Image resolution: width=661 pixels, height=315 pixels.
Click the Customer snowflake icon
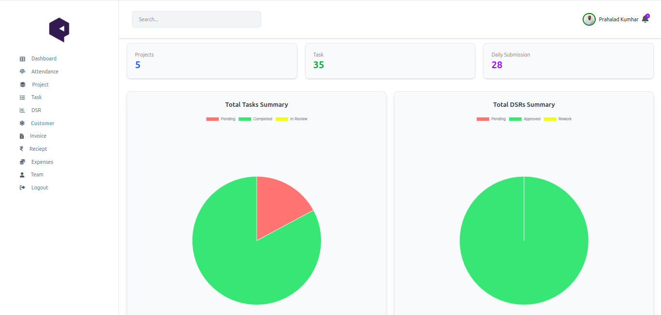(22, 123)
